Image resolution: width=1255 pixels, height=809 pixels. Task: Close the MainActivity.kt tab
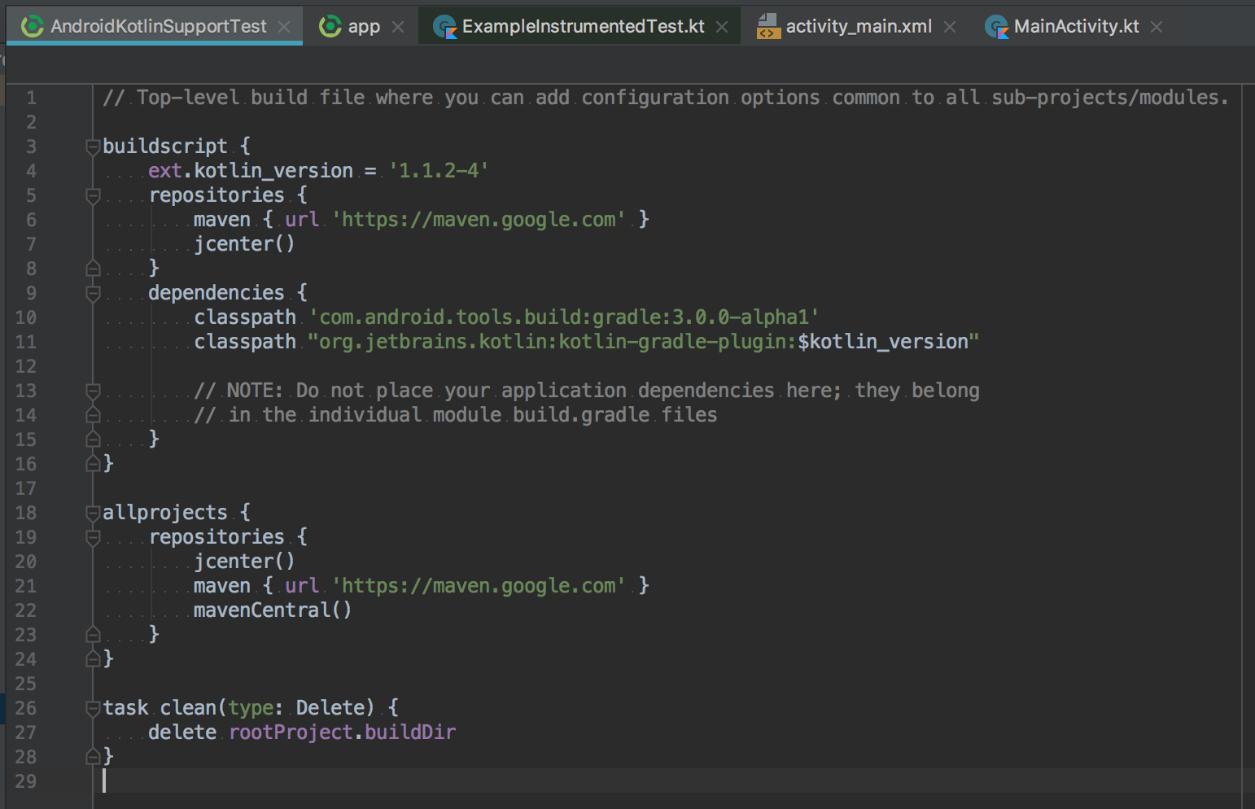(1157, 27)
